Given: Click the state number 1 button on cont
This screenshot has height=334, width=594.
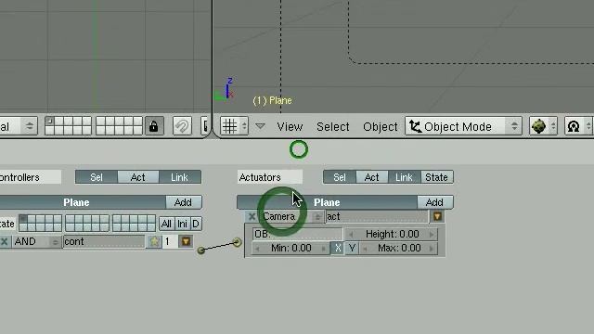Looking at the screenshot, I should point(170,241).
